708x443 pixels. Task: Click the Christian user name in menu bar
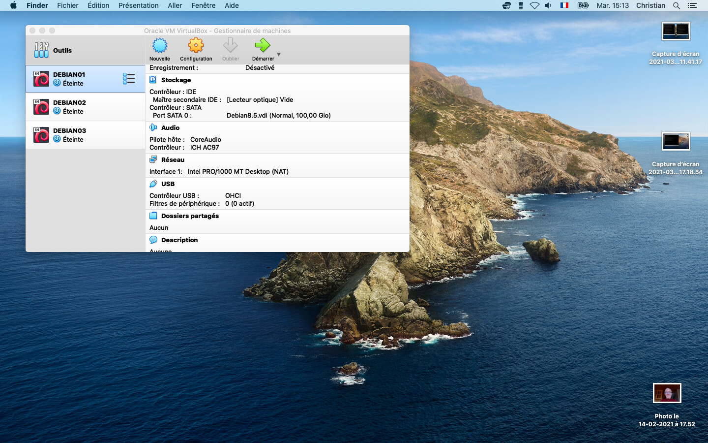tap(650, 5)
